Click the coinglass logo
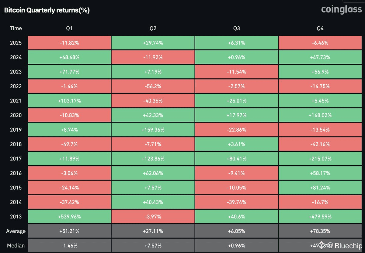The height and width of the screenshot is (253, 365). pyautogui.click(x=341, y=10)
